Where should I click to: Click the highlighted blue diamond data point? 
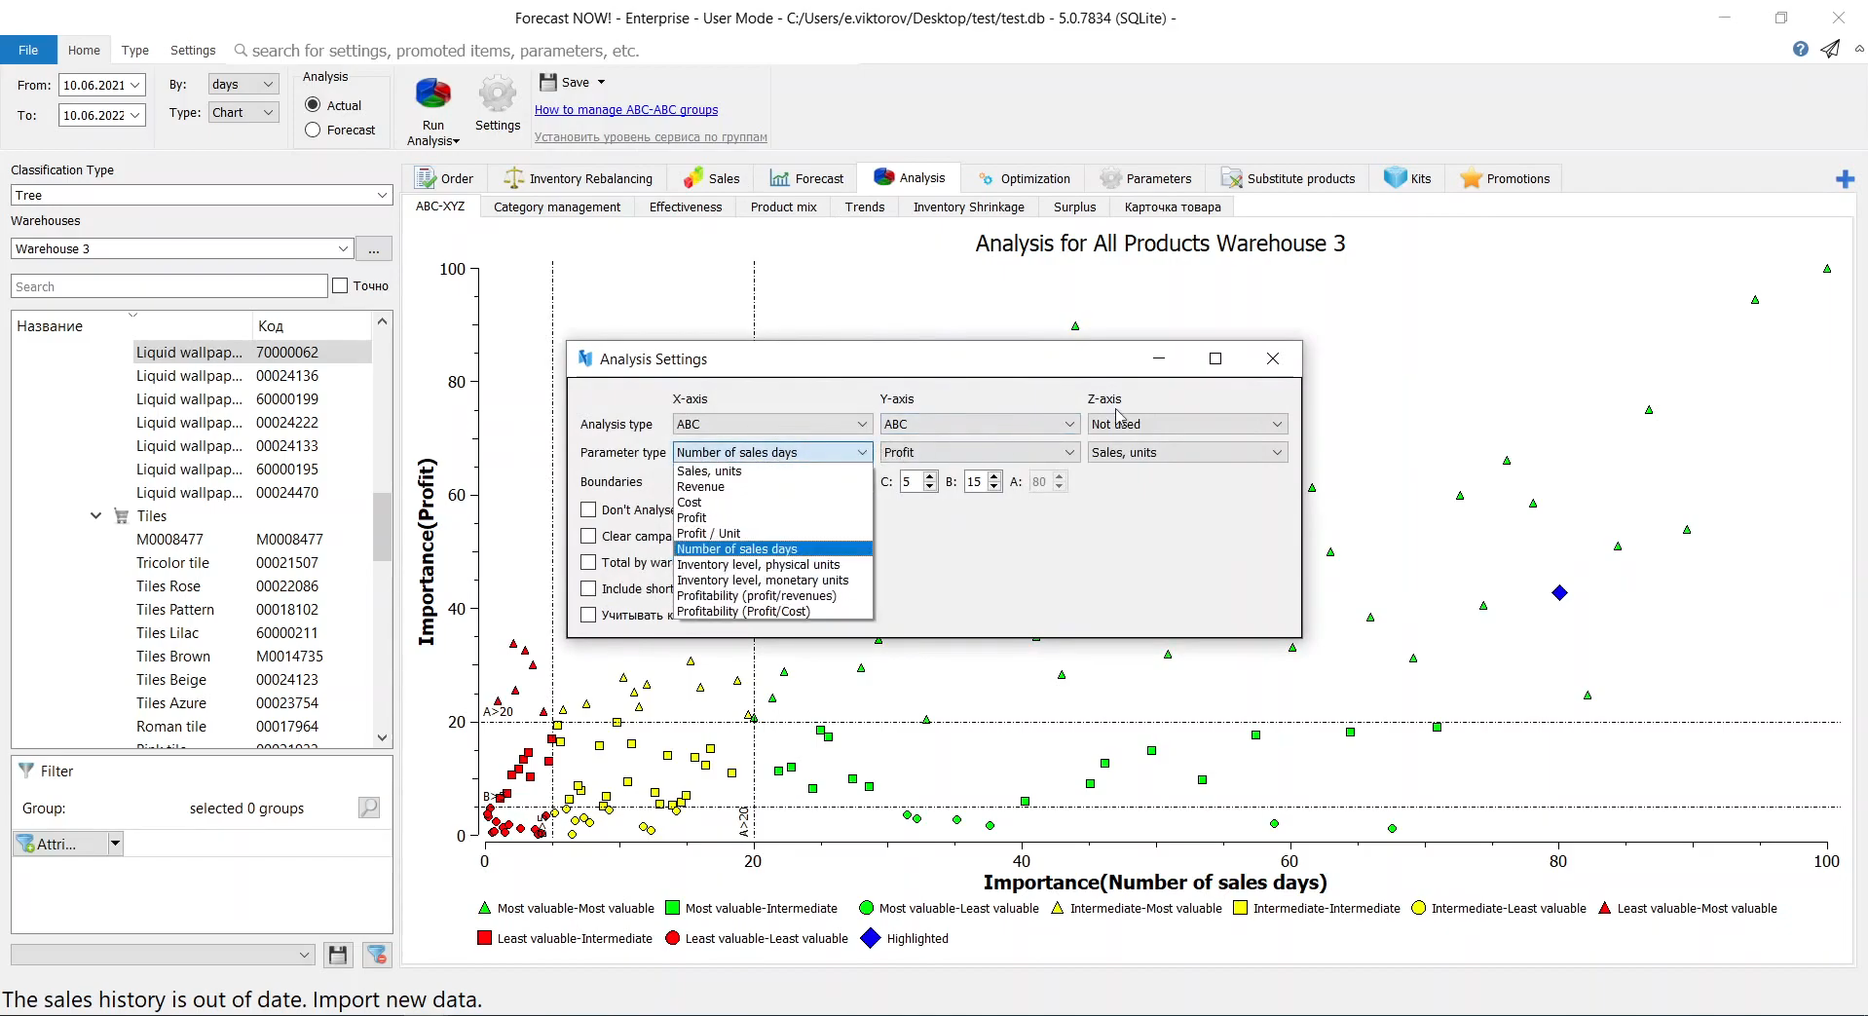(x=1559, y=592)
